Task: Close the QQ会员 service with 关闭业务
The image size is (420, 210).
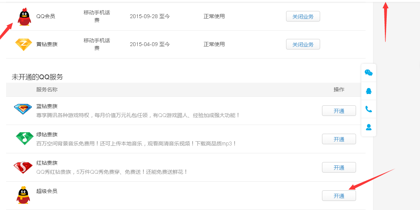Action: coord(303,17)
